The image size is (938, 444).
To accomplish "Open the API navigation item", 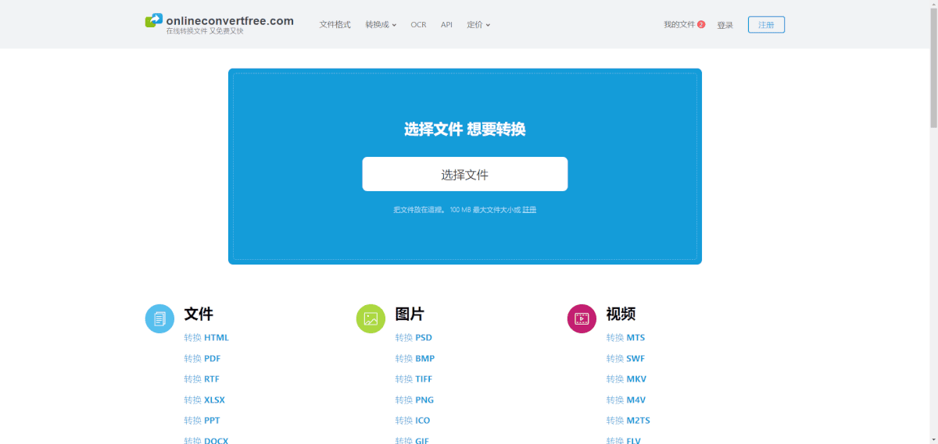I will 446,25.
